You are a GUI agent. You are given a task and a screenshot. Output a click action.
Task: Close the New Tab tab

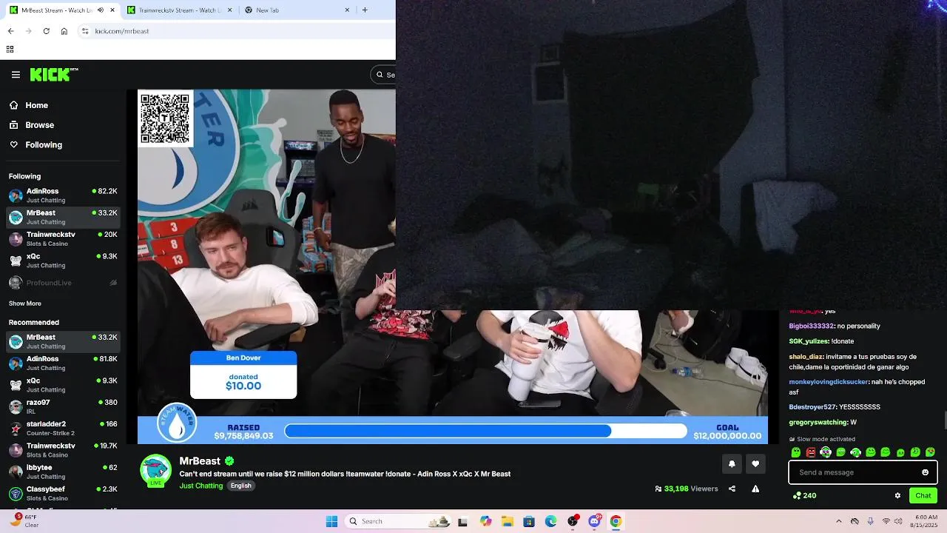tap(347, 10)
